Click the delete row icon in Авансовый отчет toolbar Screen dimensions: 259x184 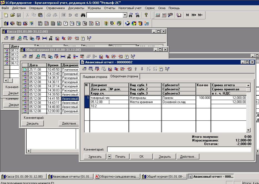97,69
